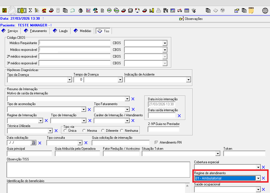Click the trash bin toolbar icon

point(80,11)
